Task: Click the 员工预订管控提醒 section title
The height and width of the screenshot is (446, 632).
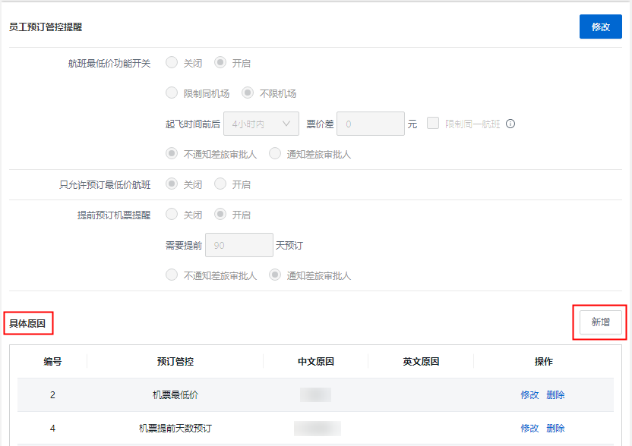Action: [x=46, y=27]
